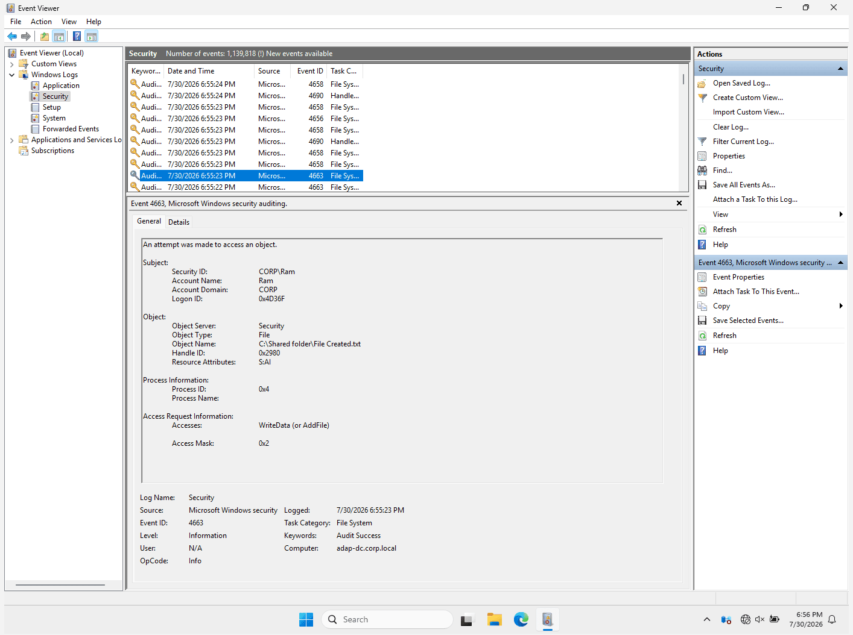Switch to the General tab
This screenshot has height=635, width=853.
pos(149,221)
